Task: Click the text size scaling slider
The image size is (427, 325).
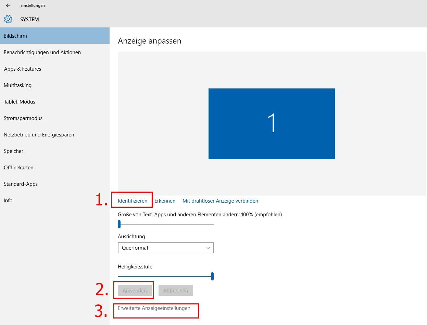Action: [x=166, y=224]
